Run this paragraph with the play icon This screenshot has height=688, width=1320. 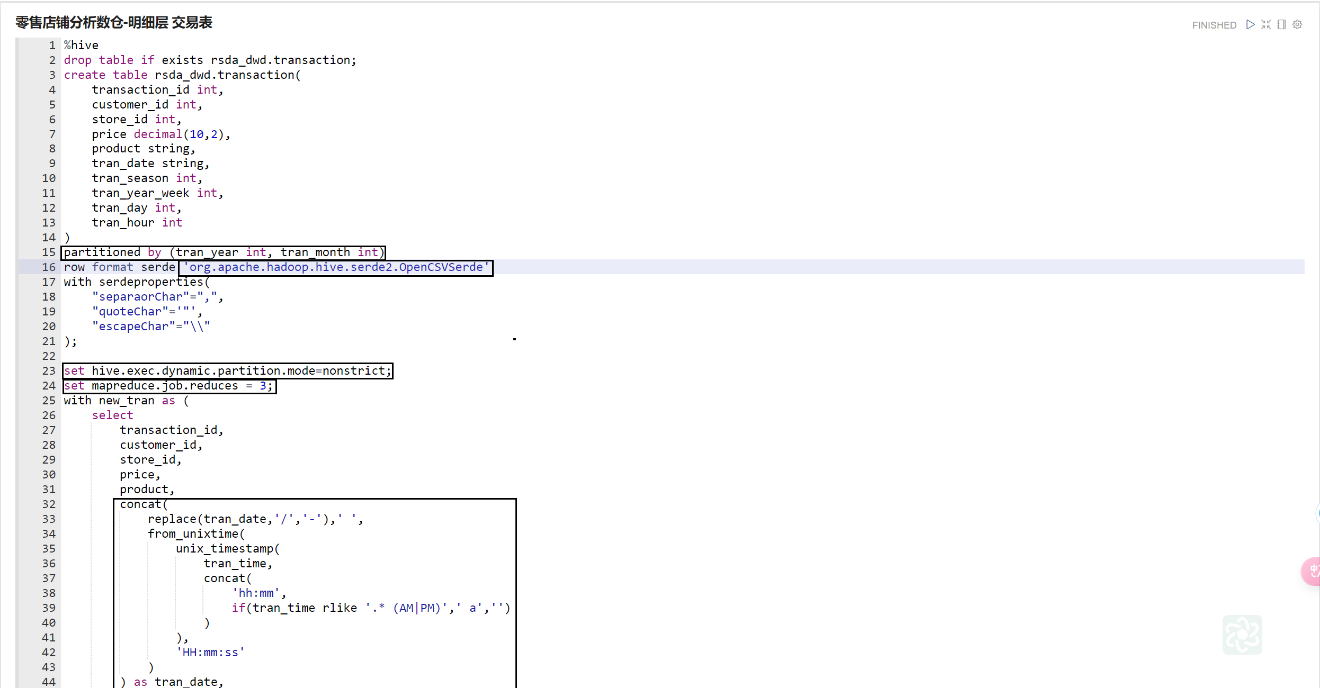(x=1250, y=24)
